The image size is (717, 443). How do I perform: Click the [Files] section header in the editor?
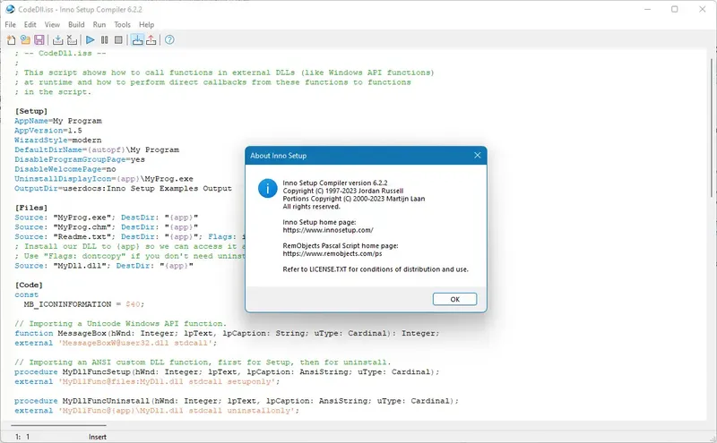coord(31,208)
